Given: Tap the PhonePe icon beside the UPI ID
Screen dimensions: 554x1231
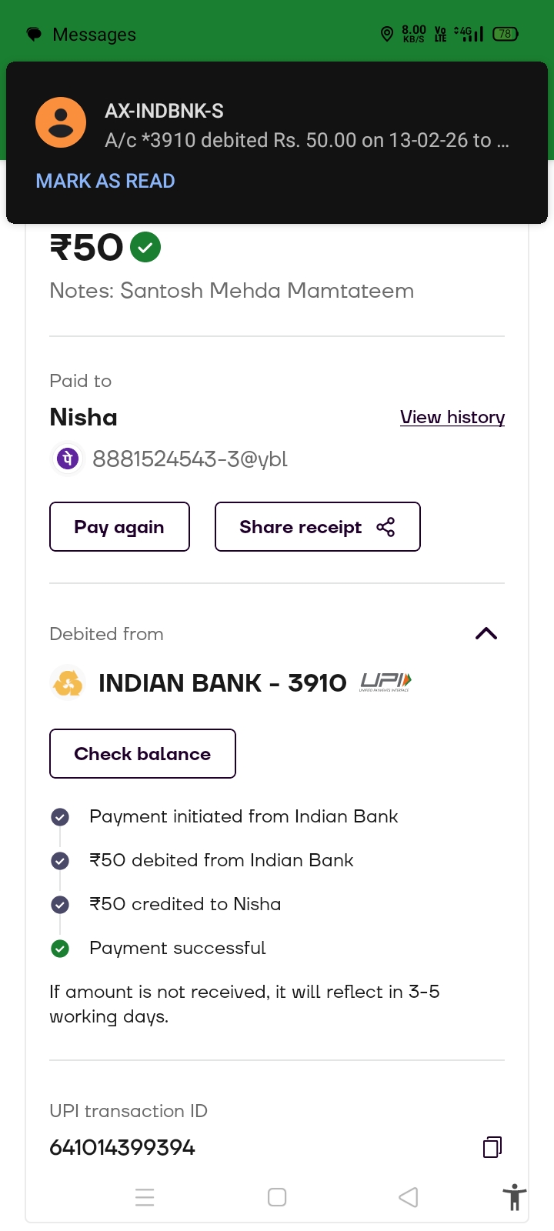Looking at the screenshot, I should (x=67, y=459).
